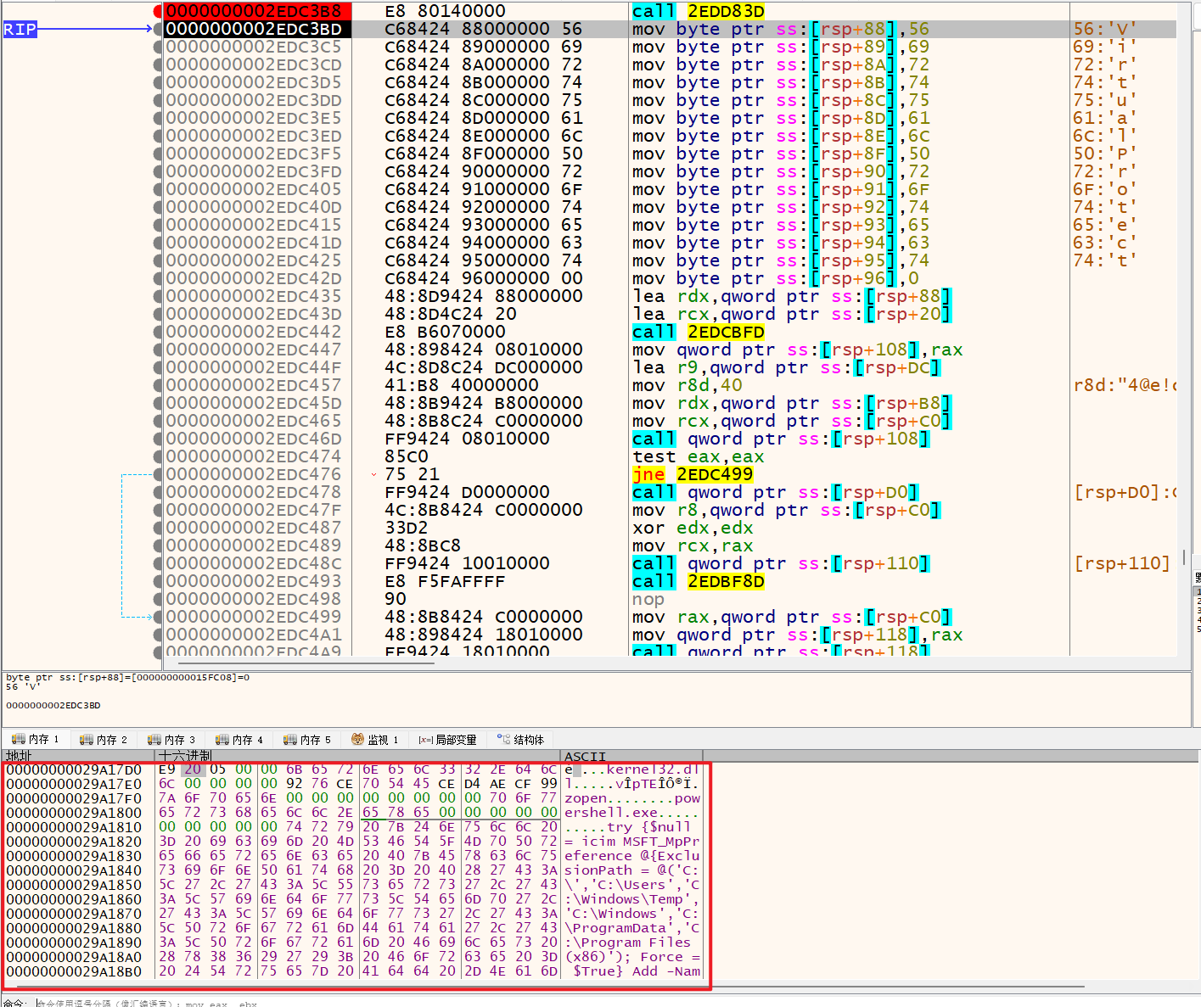Open the 内存 4 tab
The height and width of the screenshot is (1007, 1201).
[239, 740]
